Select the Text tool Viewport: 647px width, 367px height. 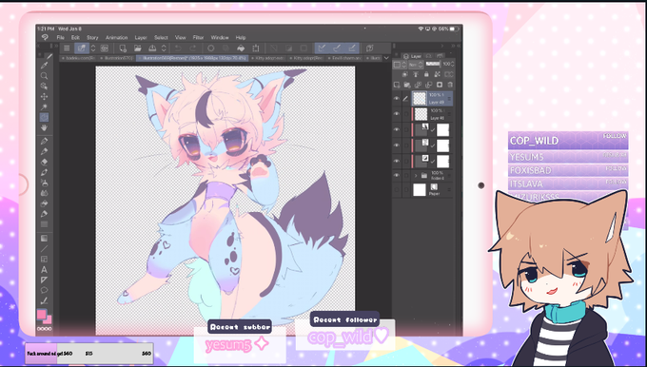(x=44, y=270)
